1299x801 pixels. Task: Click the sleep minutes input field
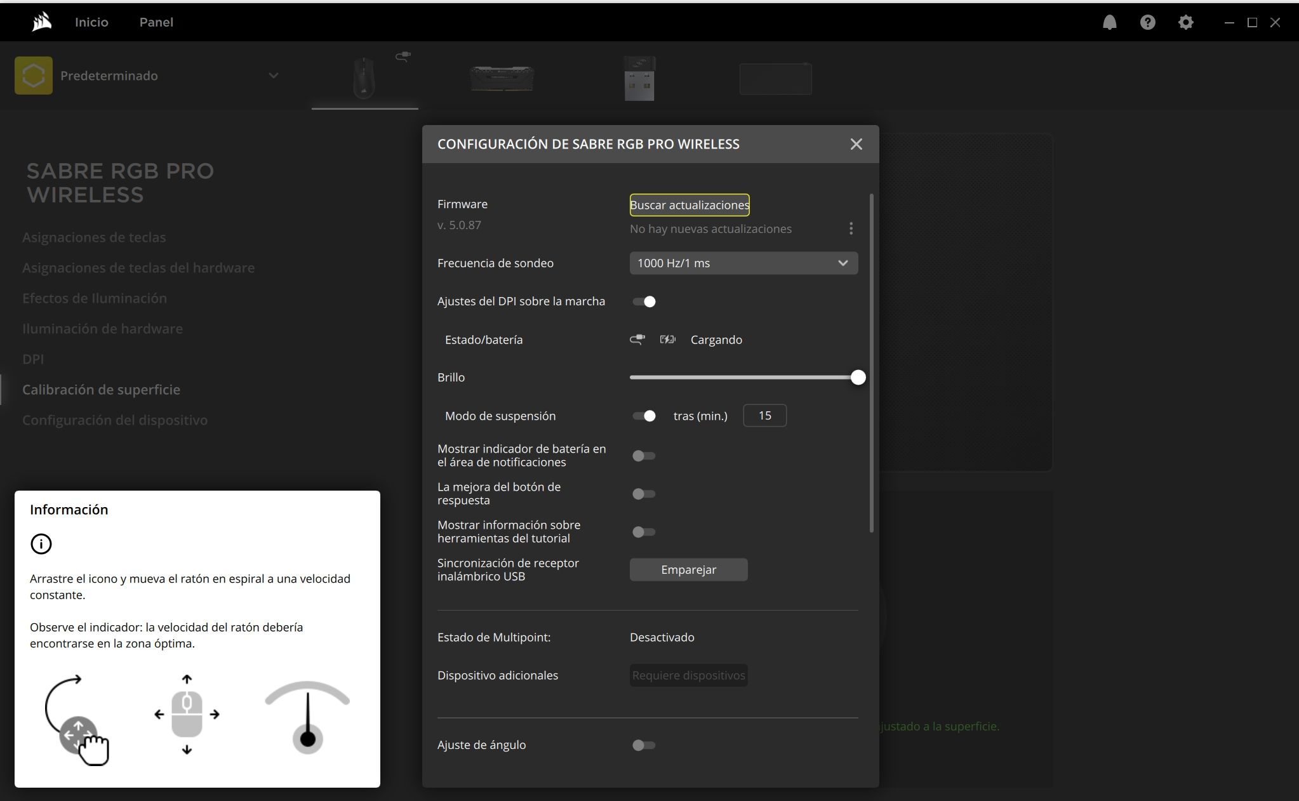[764, 416]
